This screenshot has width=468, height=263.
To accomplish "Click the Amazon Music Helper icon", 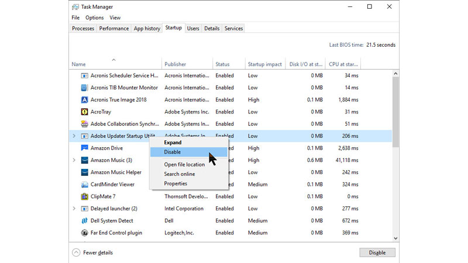I will (x=84, y=172).
